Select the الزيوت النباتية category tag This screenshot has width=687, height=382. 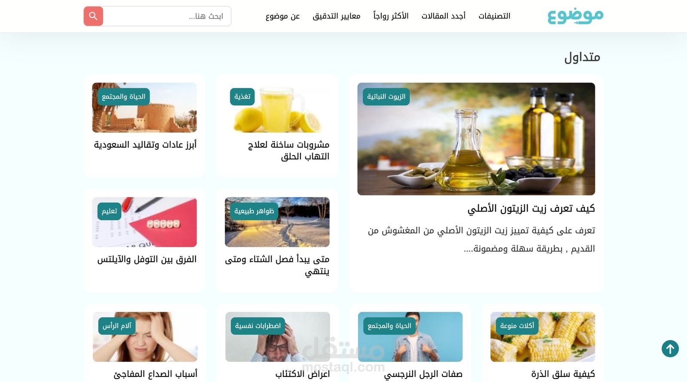[x=386, y=97]
